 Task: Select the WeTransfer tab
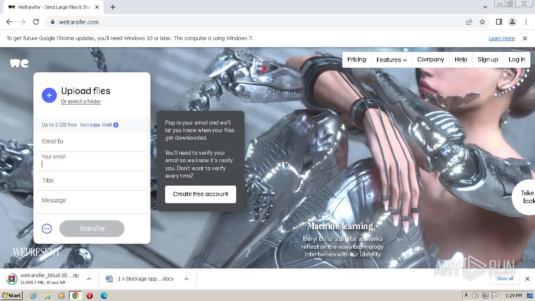[x=53, y=7]
